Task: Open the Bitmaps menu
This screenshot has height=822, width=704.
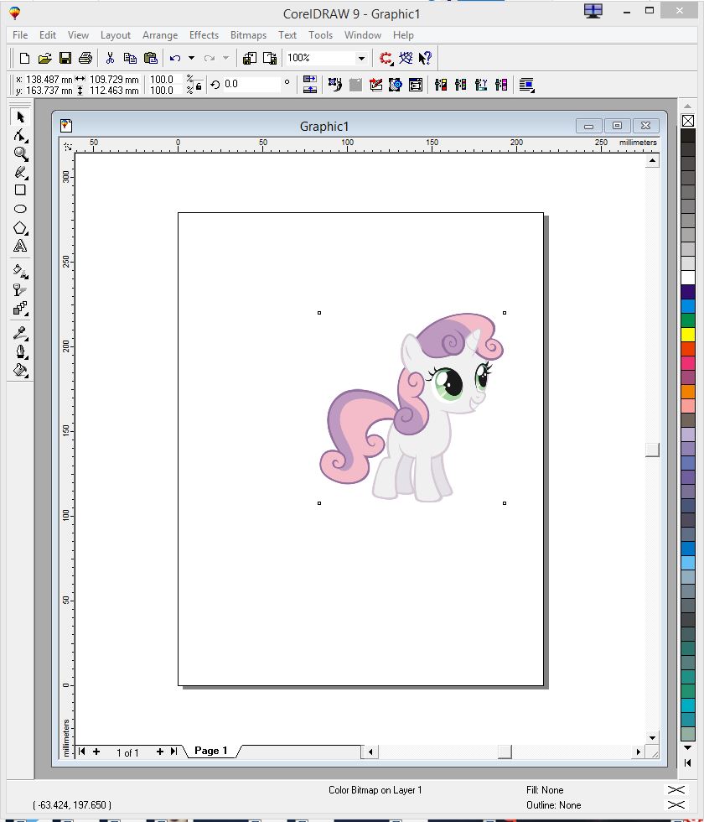Action: coord(248,35)
